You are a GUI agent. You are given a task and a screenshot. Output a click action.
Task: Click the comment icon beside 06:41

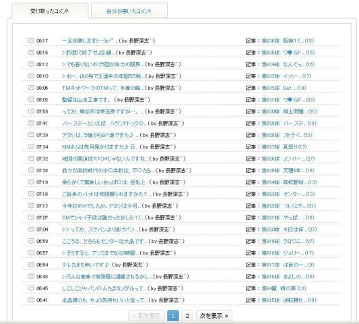pos(31,300)
